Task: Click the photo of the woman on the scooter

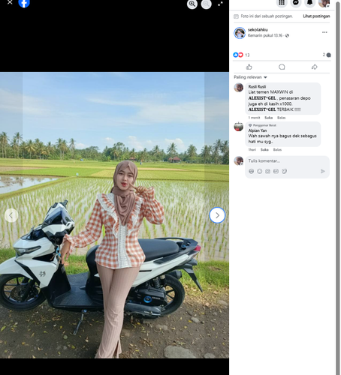Action: [x=114, y=215]
